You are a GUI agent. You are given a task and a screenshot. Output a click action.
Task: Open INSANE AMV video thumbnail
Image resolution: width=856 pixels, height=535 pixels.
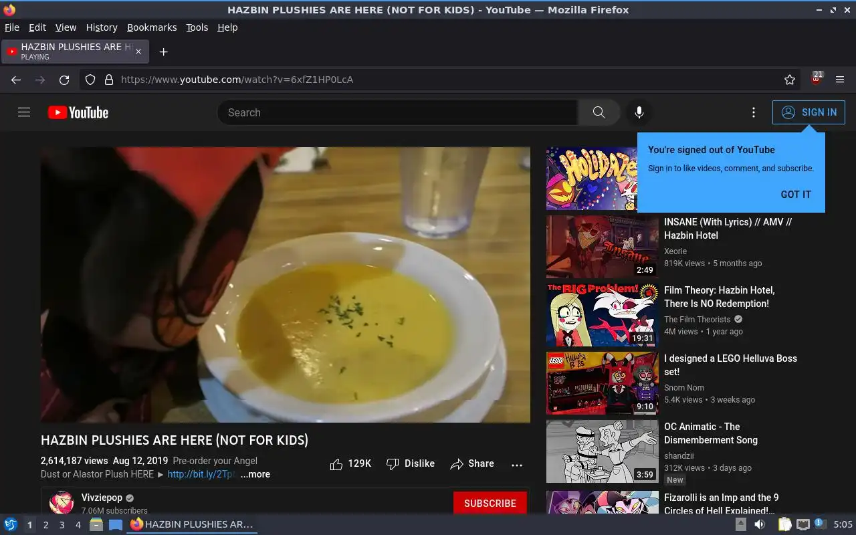pyautogui.click(x=603, y=247)
